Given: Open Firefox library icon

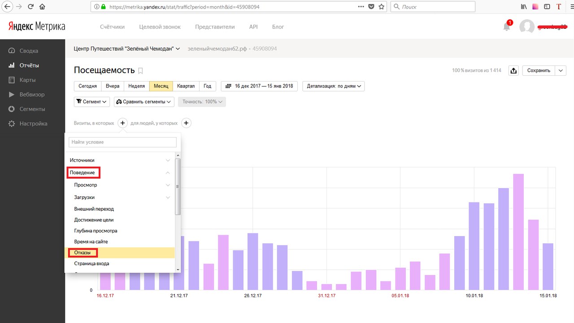Looking at the screenshot, I should [x=523, y=7].
